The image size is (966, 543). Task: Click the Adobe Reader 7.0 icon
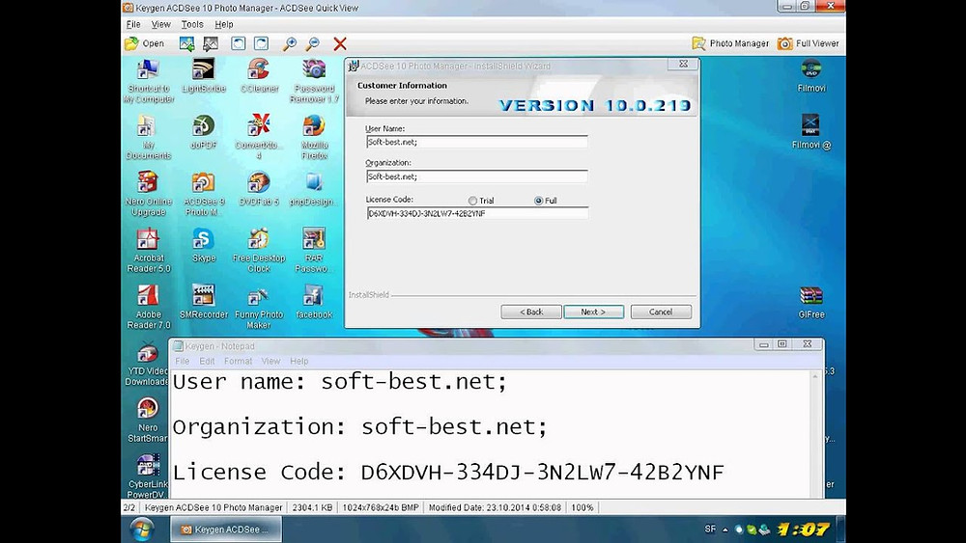[148, 308]
